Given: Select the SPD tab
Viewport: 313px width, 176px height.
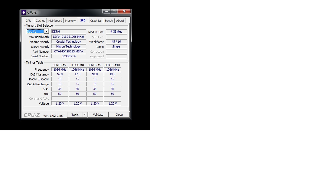Looking at the screenshot, I should (x=83, y=20).
